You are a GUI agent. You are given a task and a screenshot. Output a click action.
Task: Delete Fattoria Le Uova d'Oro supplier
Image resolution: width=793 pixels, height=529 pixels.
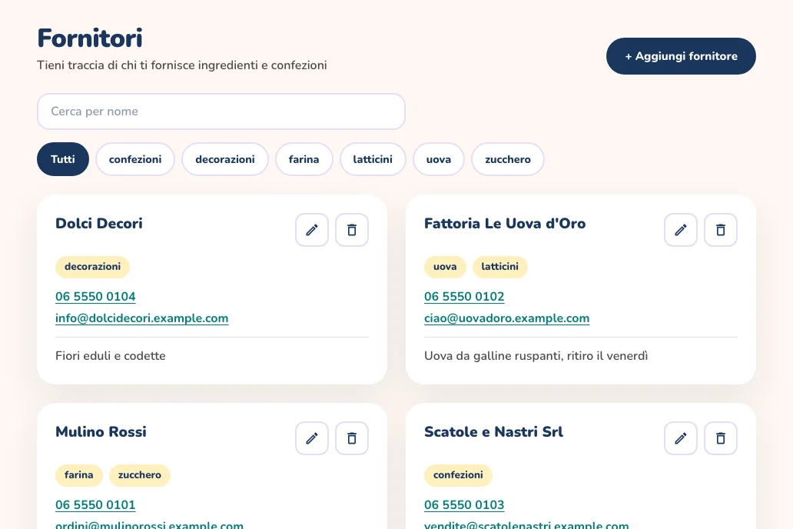pos(720,230)
